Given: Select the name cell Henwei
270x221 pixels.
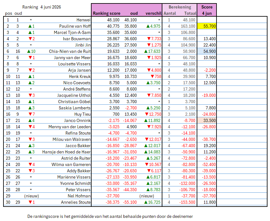Looking at the screenshot, I should pos(83,20).
